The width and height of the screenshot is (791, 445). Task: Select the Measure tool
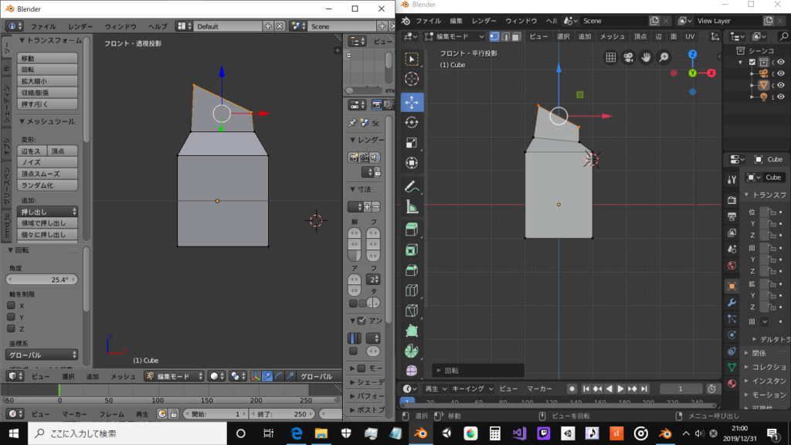click(x=412, y=206)
